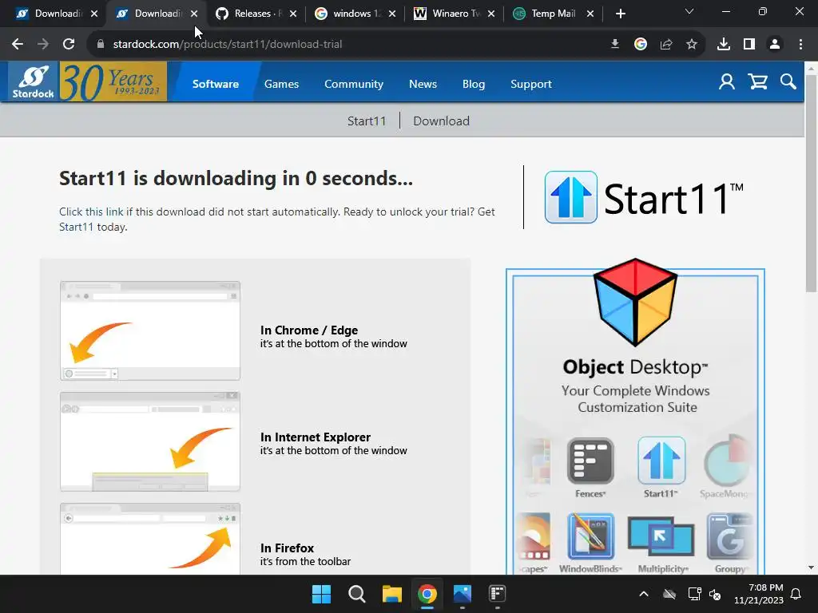Open Fences app icon in taskbar
The width and height of the screenshot is (818, 613).
tap(497, 594)
